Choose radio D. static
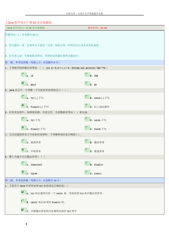 tap(87, 172)
